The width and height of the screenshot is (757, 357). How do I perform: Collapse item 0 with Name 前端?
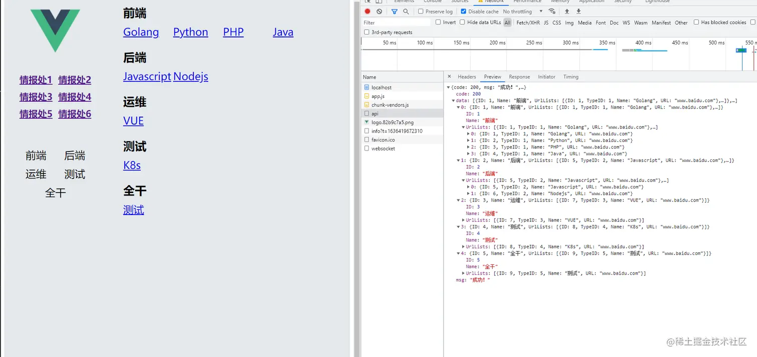point(458,107)
